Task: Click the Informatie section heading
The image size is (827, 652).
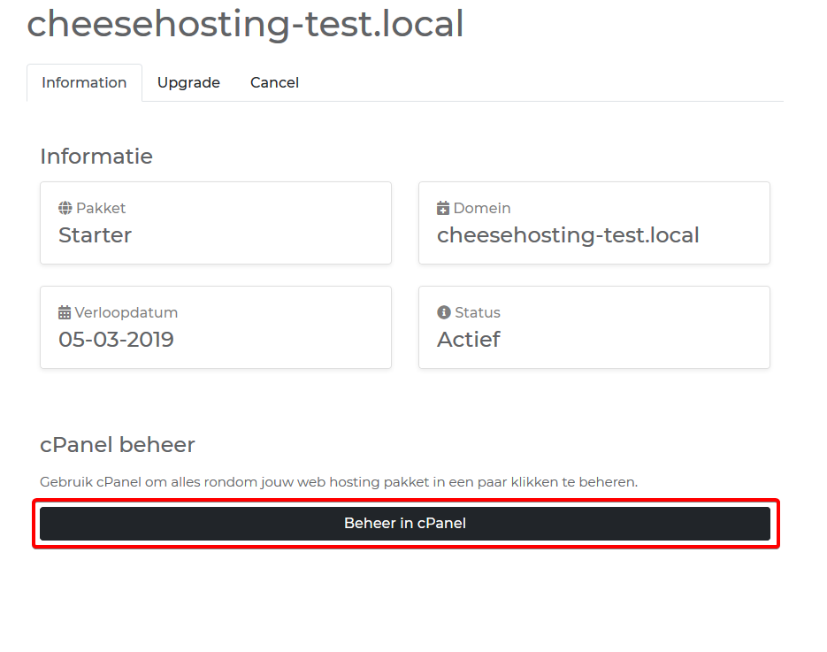Action: click(96, 157)
